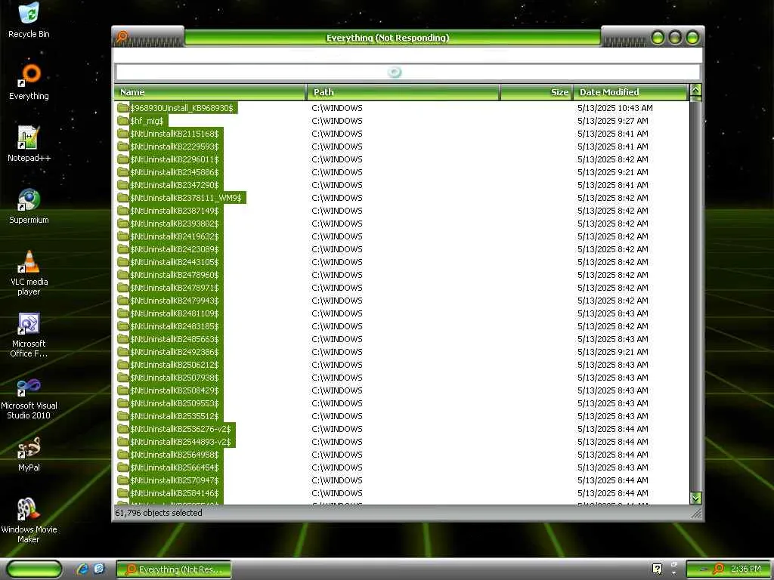Select the $NtUninstallKB2478971$ folder name

pos(175,288)
